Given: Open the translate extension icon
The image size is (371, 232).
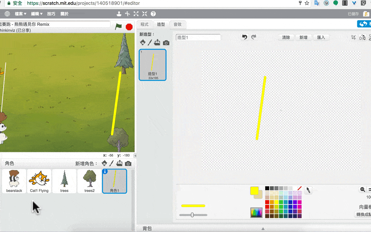Looking at the screenshot, I should [317, 3].
